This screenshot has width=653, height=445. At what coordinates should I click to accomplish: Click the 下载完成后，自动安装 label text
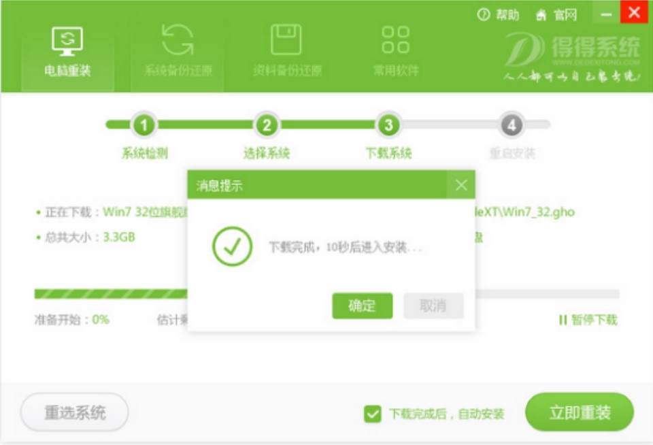pyautogui.click(x=446, y=414)
